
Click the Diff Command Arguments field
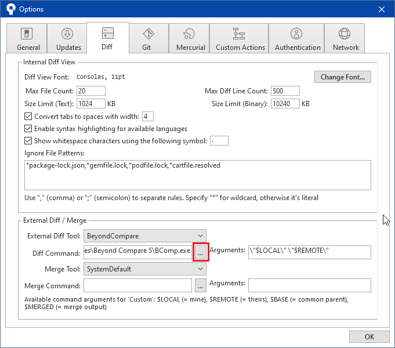coord(310,252)
